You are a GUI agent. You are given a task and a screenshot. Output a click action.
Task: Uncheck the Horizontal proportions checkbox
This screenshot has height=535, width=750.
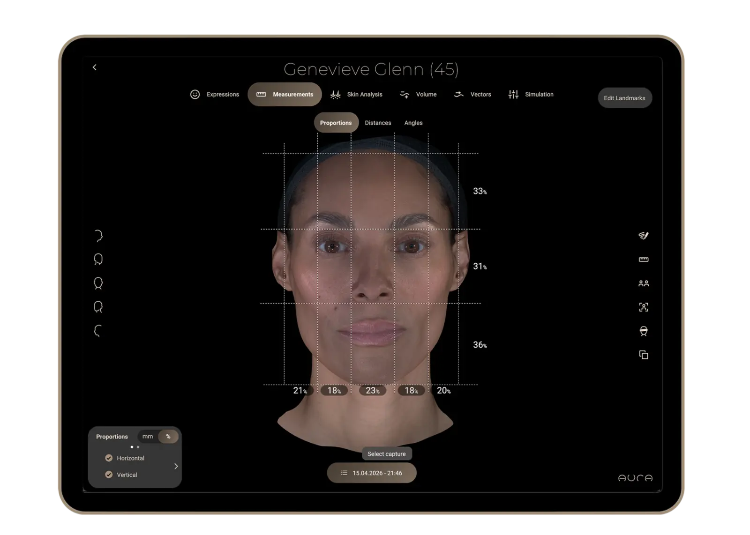(x=109, y=458)
